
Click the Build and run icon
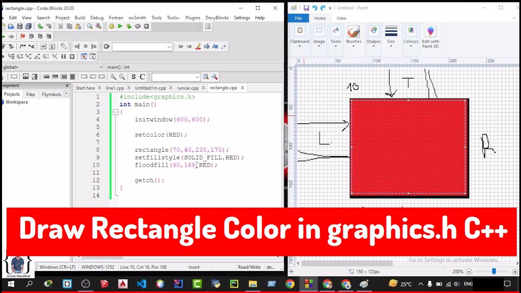129,26
